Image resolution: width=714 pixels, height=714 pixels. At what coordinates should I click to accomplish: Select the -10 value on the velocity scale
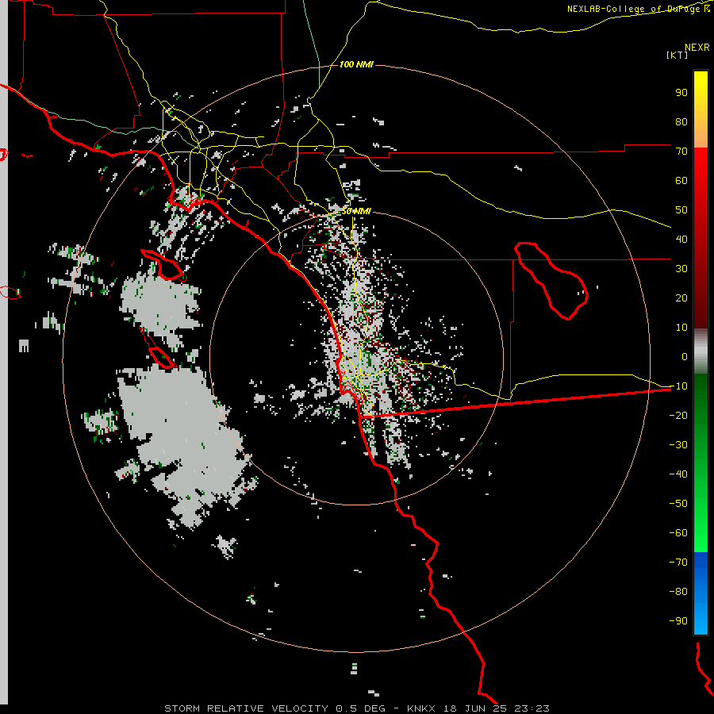(678, 386)
